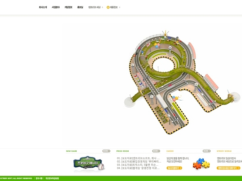Go to the 게임정보 menu
This screenshot has height=181, width=242.
[x=69, y=7]
